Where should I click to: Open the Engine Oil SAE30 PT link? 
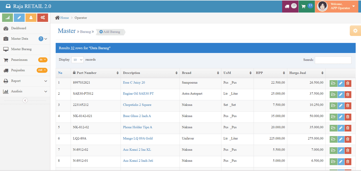coord(138,94)
